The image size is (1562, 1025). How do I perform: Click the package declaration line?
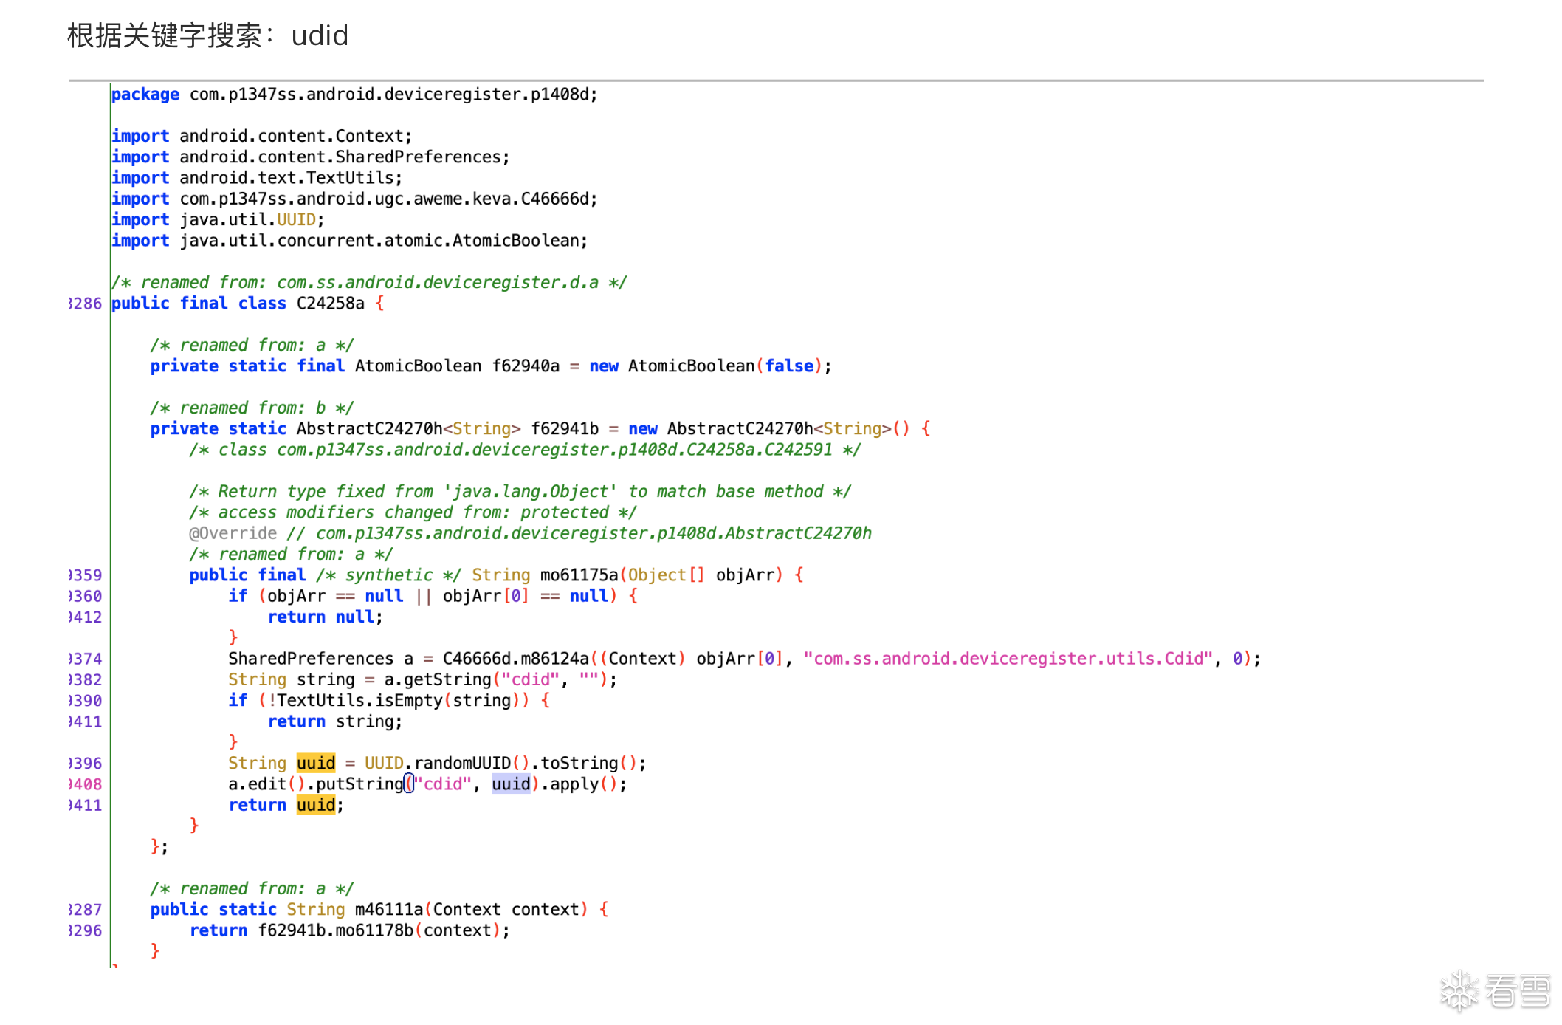click(x=354, y=95)
